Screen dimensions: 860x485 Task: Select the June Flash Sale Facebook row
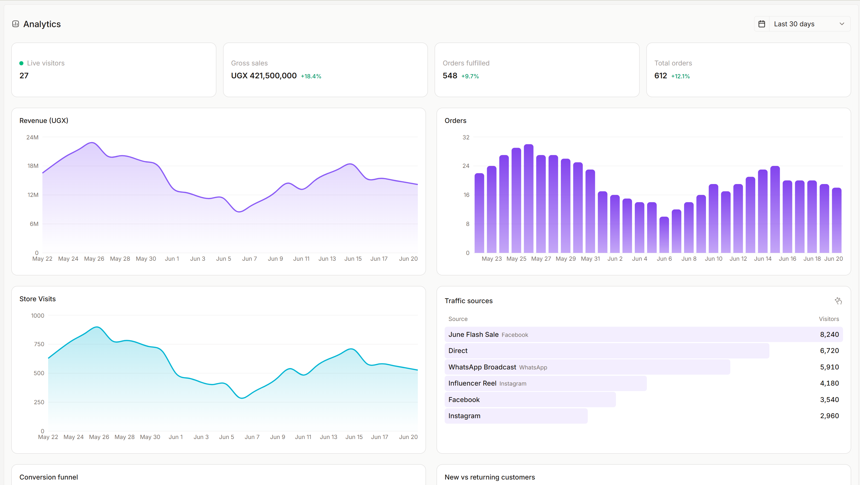[x=644, y=334]
